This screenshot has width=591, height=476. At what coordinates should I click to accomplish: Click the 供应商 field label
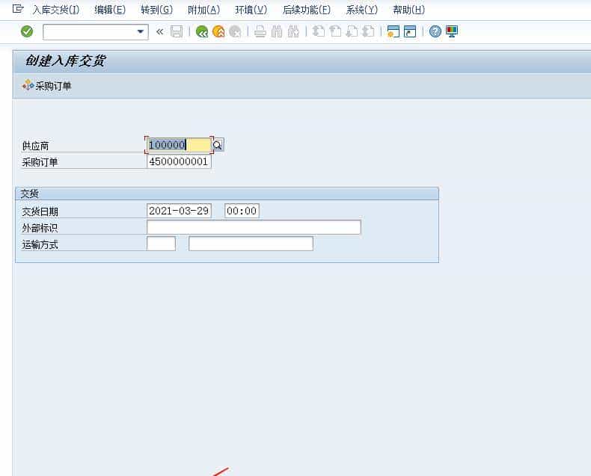coord(35,146)
